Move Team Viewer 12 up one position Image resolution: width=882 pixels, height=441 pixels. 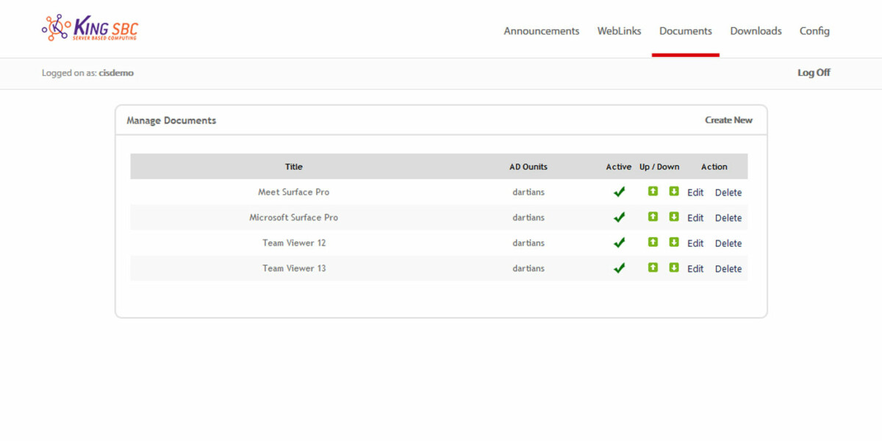653,243
